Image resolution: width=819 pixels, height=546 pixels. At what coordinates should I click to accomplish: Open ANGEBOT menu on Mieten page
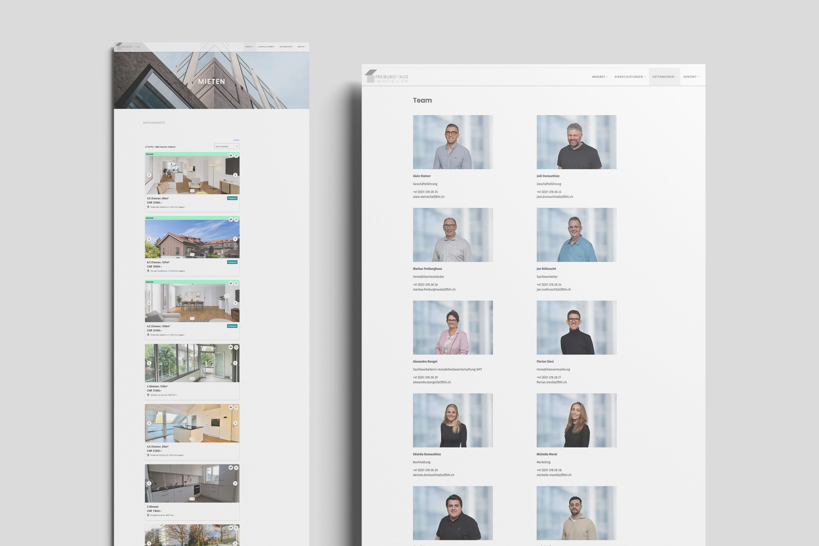[x=250, y=47]
